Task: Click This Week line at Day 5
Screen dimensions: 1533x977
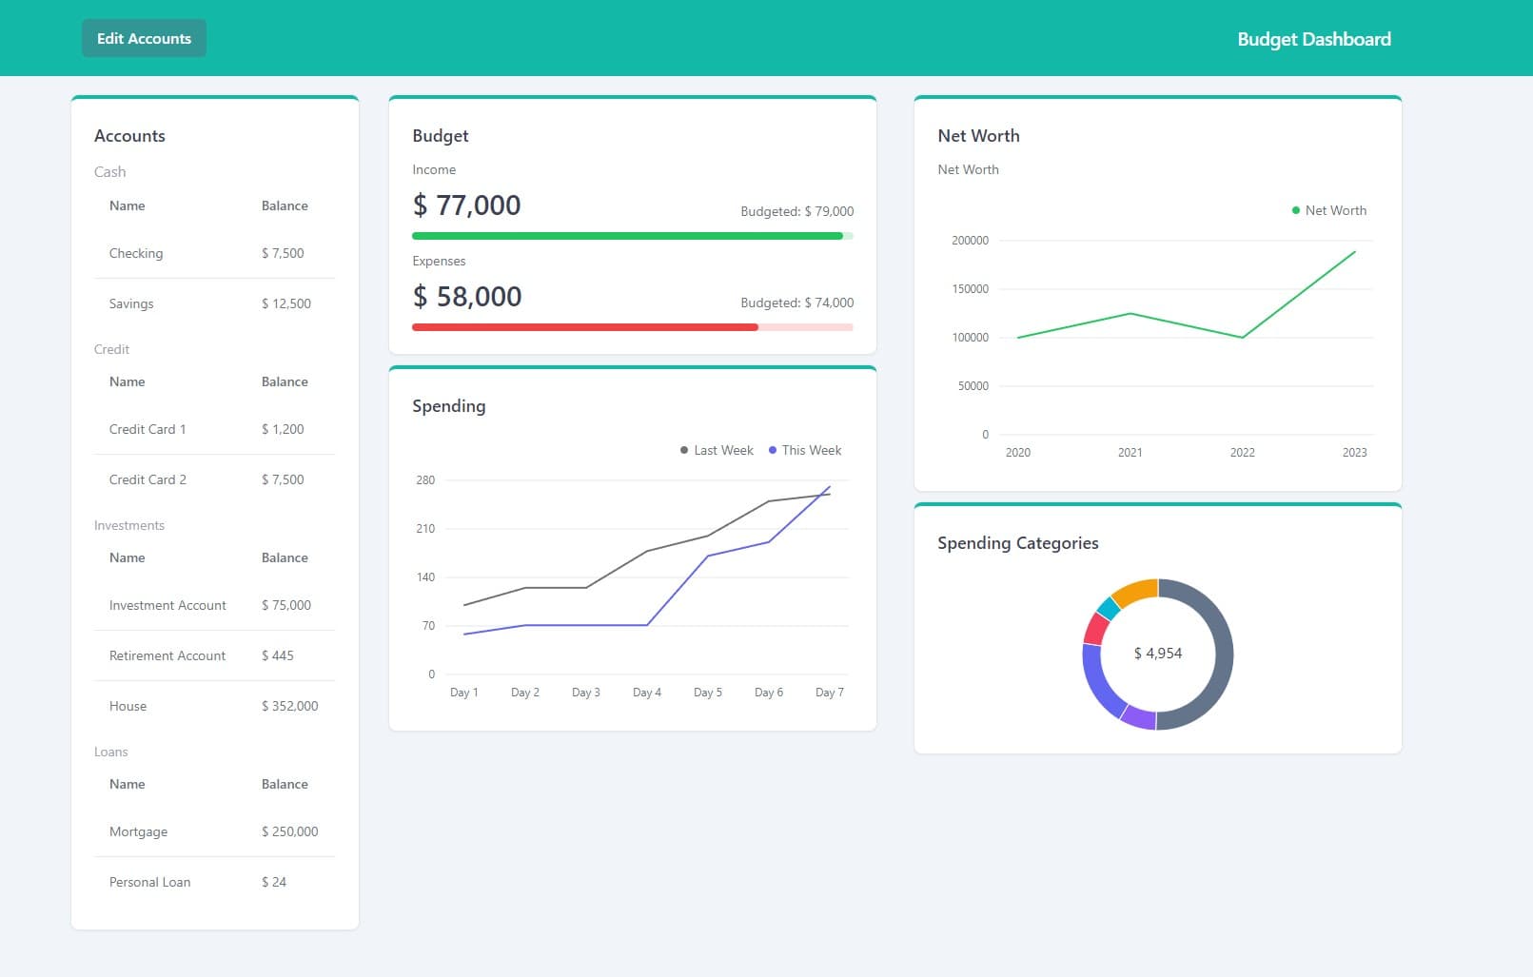Action: 708,556
